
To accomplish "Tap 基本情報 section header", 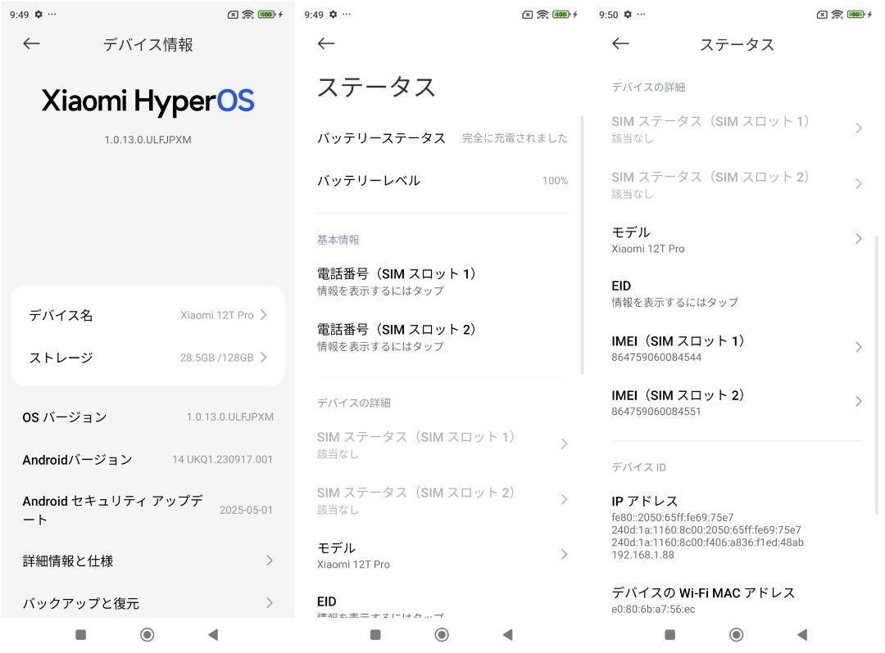I will pos(338,240).
